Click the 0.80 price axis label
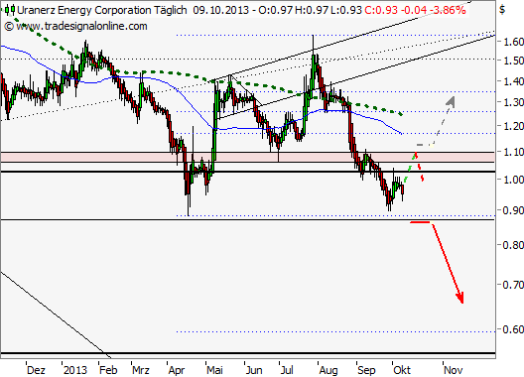Screen dimensions: 524x377 513,245
